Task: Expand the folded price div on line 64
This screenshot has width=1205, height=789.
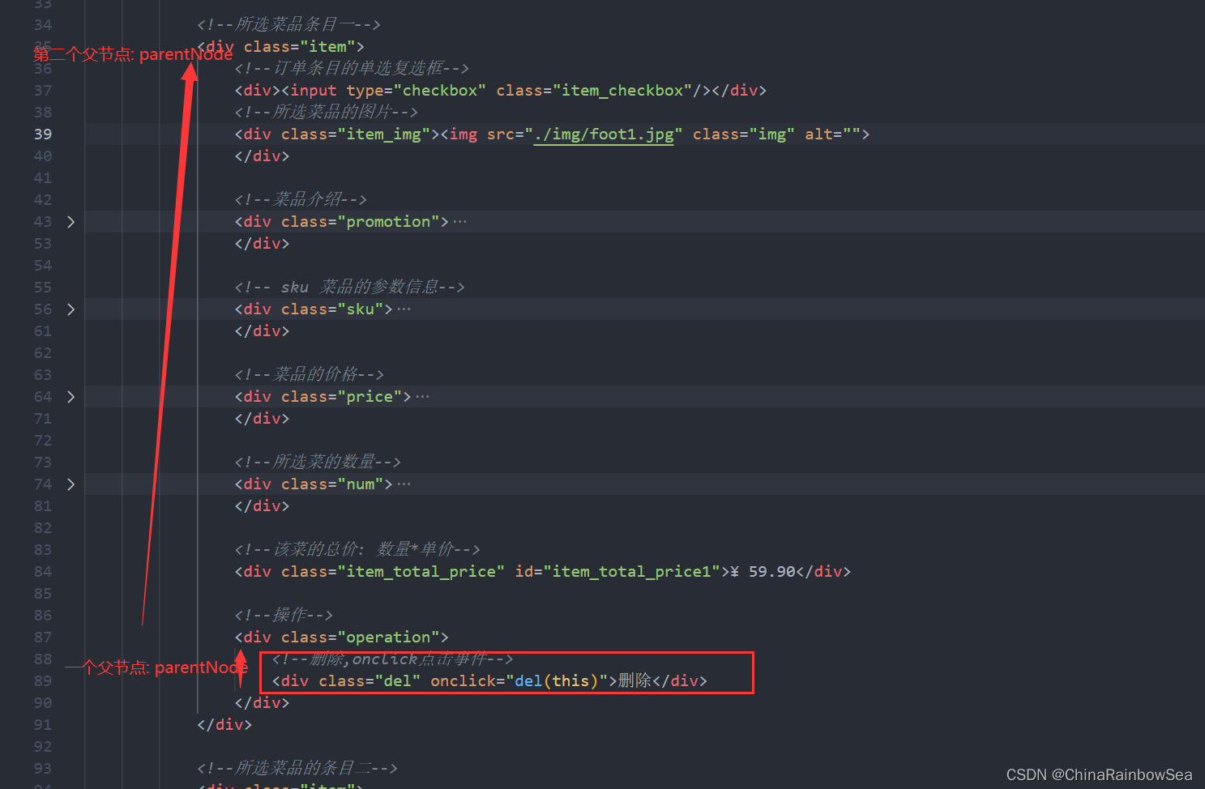Action: click(71, 397)
